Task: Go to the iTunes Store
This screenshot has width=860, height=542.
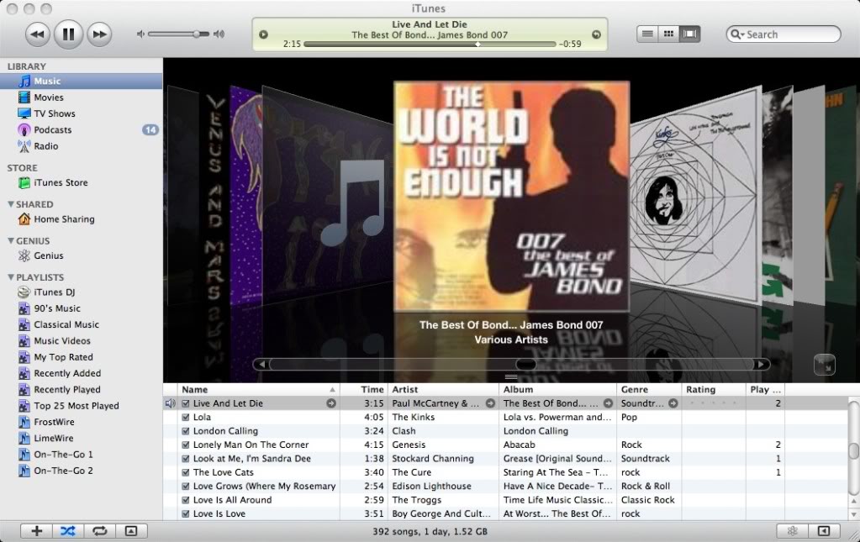Action: [x=82, y=182]
